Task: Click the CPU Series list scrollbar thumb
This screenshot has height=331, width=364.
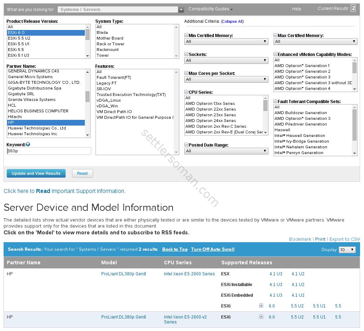Action: click(265, 106)
